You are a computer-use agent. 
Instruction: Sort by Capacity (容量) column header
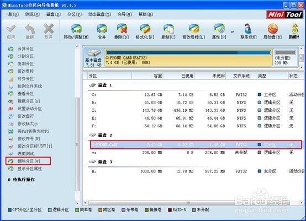click(x=147, y=76)
